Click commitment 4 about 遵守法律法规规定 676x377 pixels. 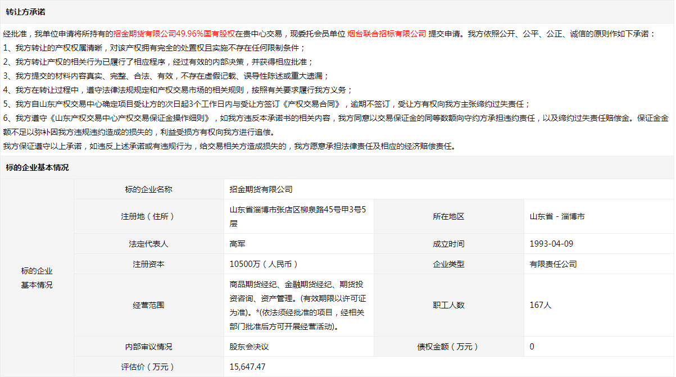click(x=178, y=90)
